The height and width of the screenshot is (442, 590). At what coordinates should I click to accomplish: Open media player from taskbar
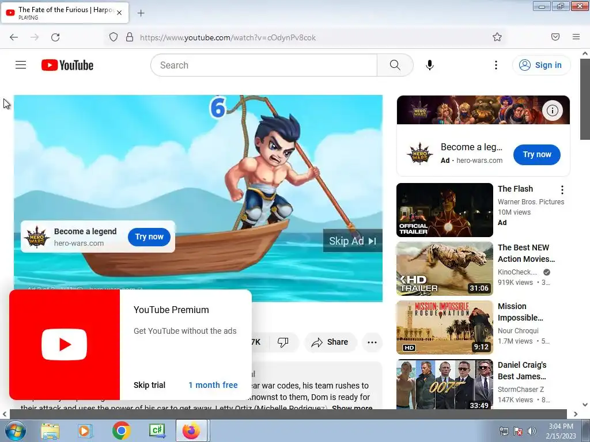tap(85, 430)
